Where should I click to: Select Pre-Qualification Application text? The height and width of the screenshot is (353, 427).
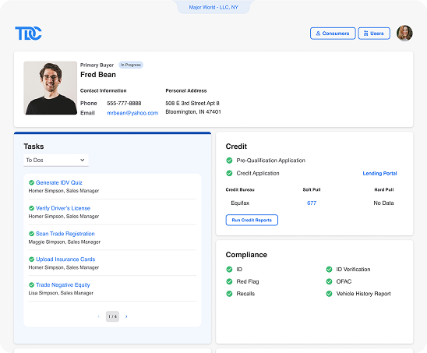click(270, 161)
